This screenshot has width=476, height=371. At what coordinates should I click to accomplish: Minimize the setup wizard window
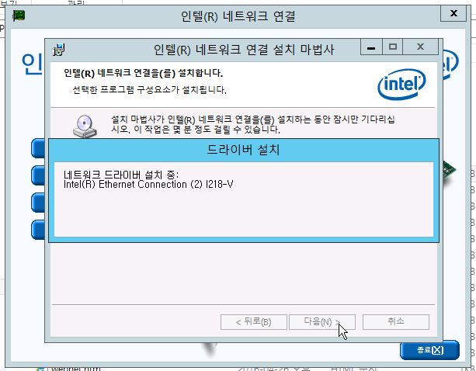click(371, 47)
